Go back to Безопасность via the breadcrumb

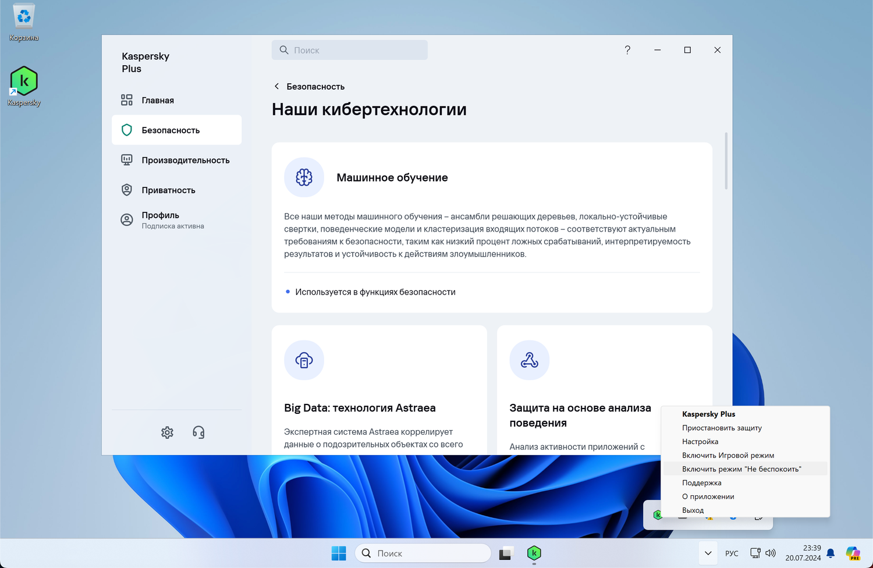(x=309, y=86)
